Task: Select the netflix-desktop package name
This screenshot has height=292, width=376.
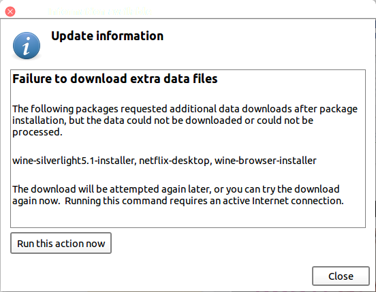Action: pos(176,161)
